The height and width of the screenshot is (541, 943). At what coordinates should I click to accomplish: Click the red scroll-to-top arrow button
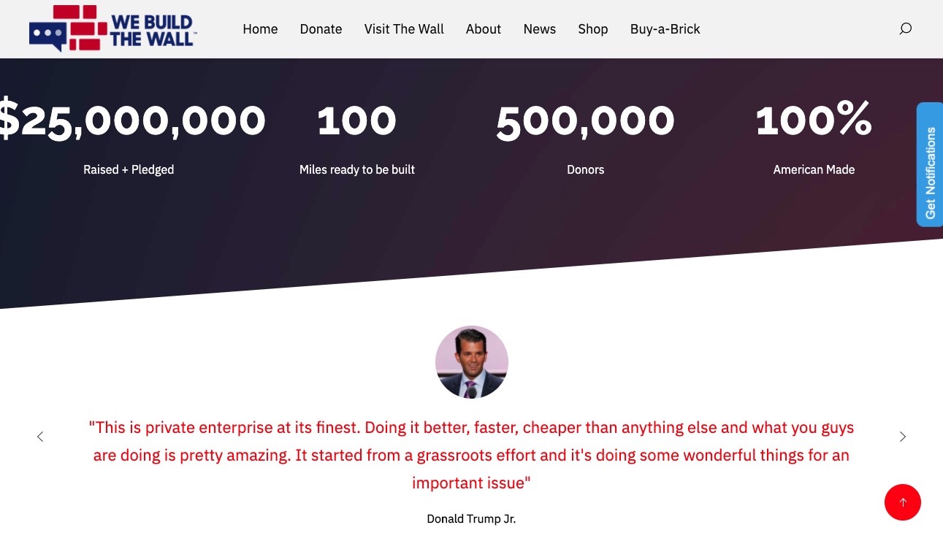[902, 502]
